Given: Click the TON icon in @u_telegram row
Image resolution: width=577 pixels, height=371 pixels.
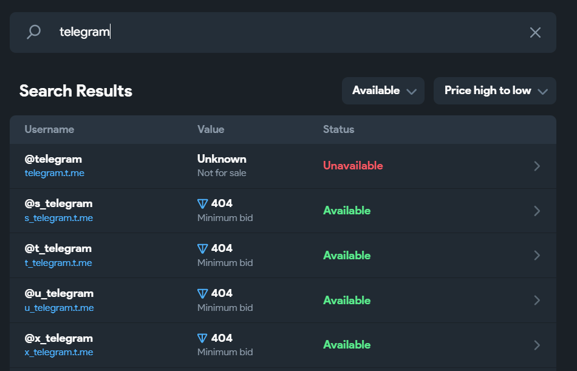Looking at the screenshot, I should [203, 294].
